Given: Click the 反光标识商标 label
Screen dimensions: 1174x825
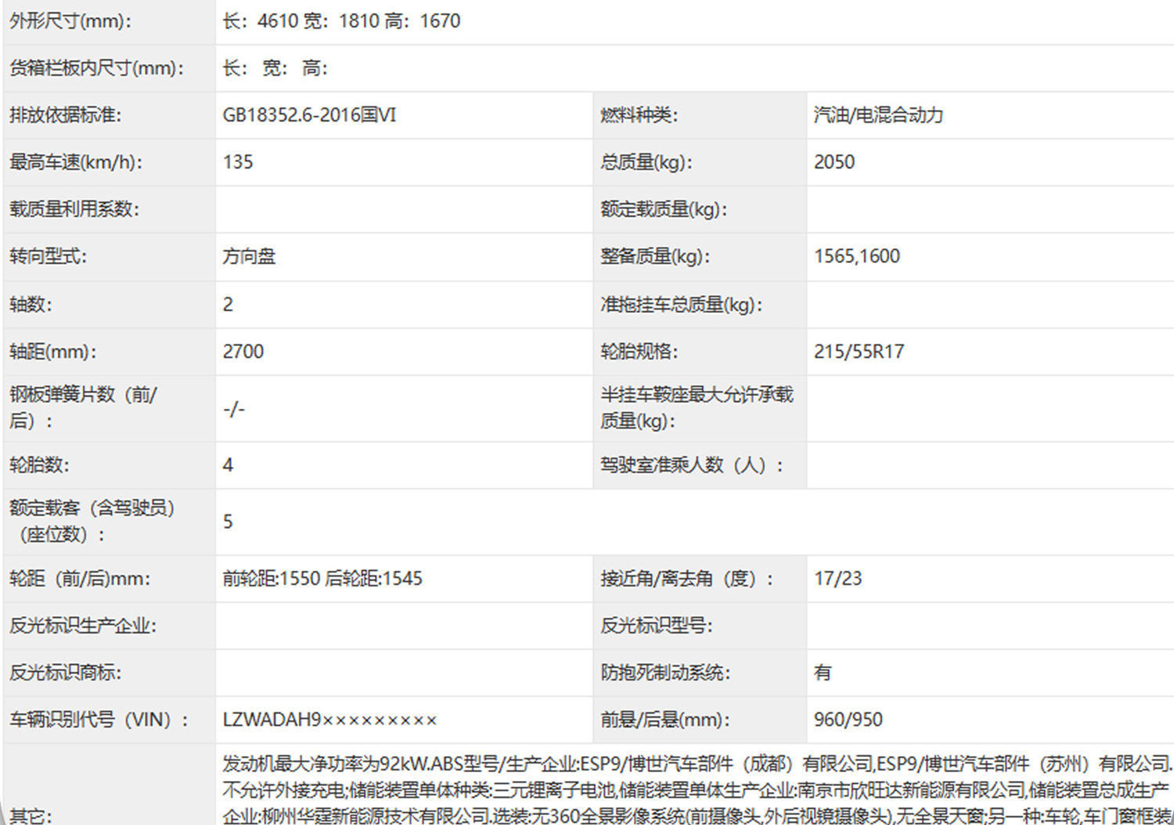Looking at the screenshot, I should point(65,672).
